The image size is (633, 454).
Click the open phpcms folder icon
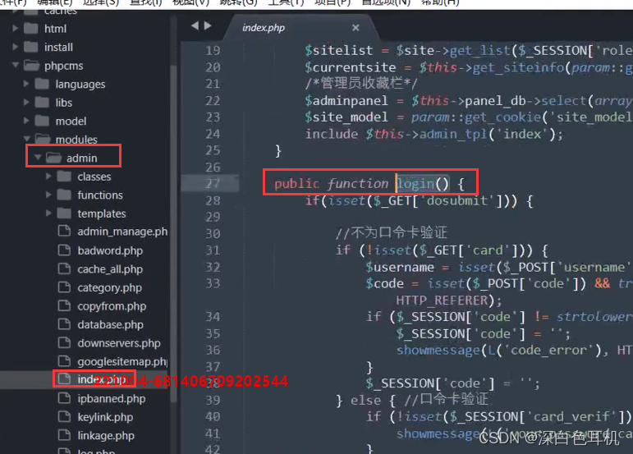[31, 66]
